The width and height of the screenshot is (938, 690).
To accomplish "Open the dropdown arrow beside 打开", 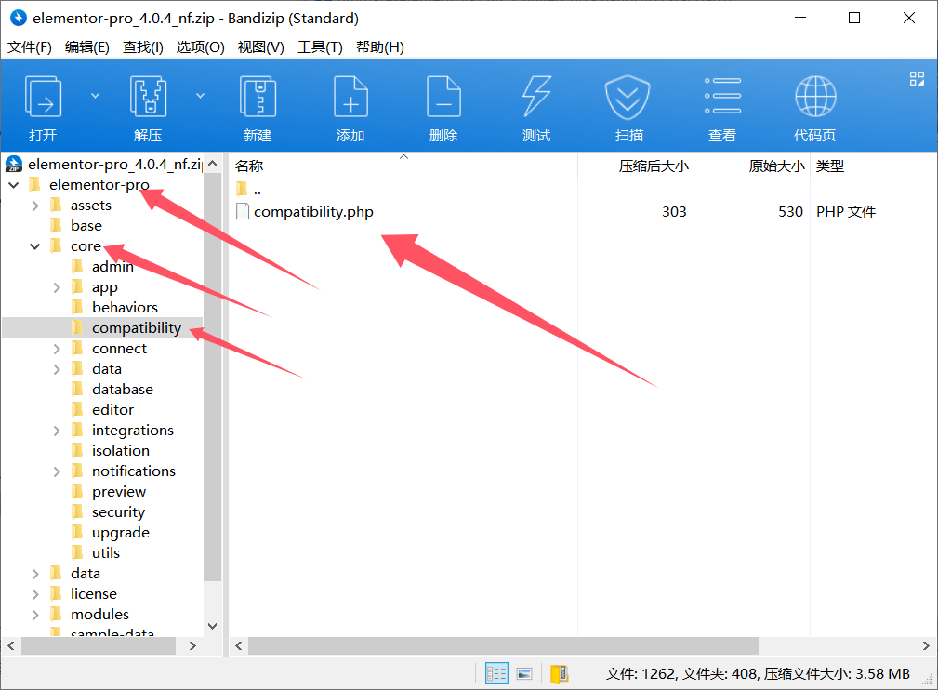I will 95,95.
